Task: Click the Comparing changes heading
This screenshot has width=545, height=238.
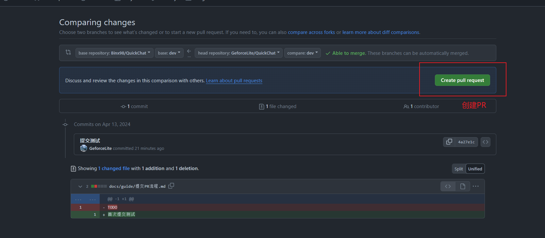Action: 97,22
